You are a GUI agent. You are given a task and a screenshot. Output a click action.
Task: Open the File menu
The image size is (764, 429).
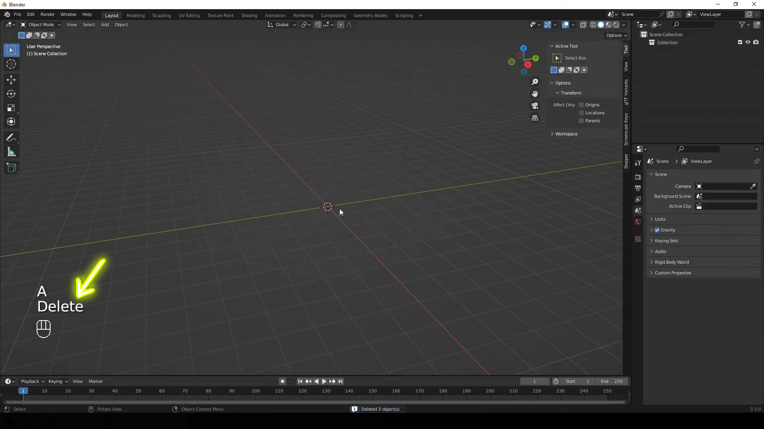pyautogui.click(x=18, y=14)
